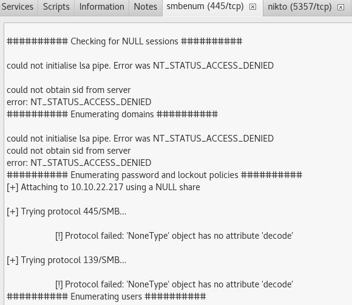This screenshot has height=305, width=352.
Task: Click the Trying protocol 139/SMB line
Action: (66, 260)
